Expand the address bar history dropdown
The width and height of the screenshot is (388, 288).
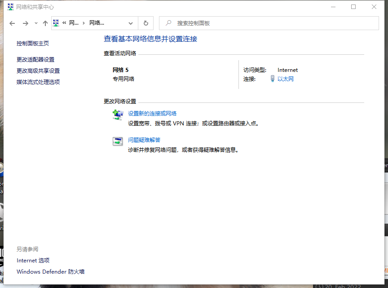coord(131,23)
